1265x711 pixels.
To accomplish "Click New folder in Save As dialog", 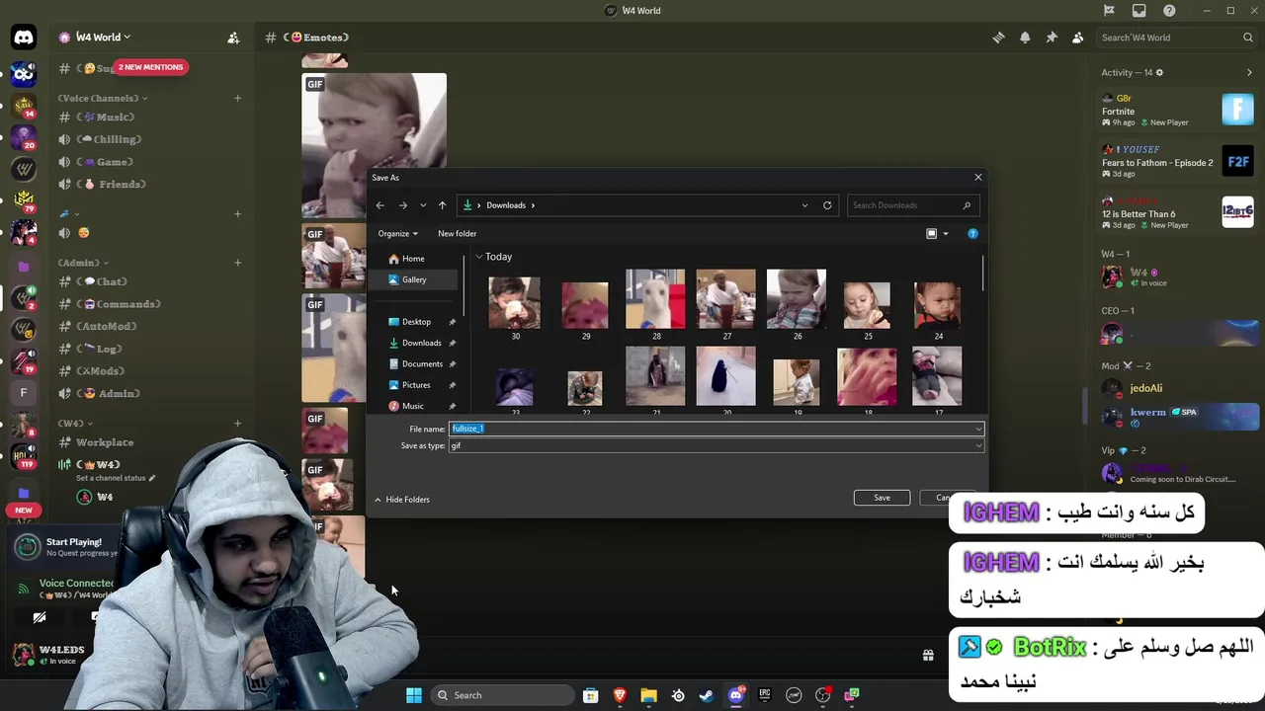I will click(457, 234).
